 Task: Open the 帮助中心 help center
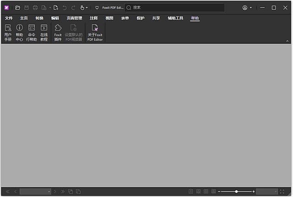[x=19, y=33]
